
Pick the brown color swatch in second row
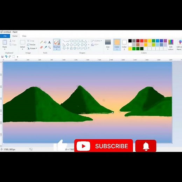[x=138, y=45]
